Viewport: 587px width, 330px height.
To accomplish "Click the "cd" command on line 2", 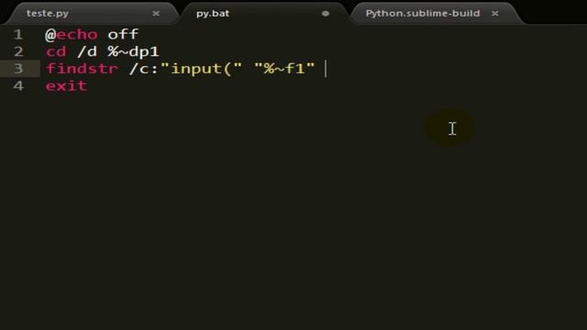I will tap(56, 51).
